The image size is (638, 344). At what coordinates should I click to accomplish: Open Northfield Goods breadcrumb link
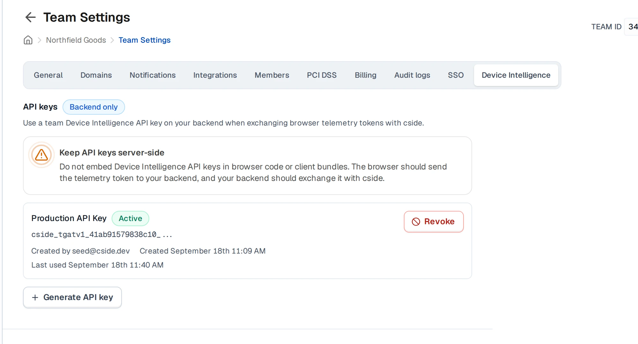point(76,40)
